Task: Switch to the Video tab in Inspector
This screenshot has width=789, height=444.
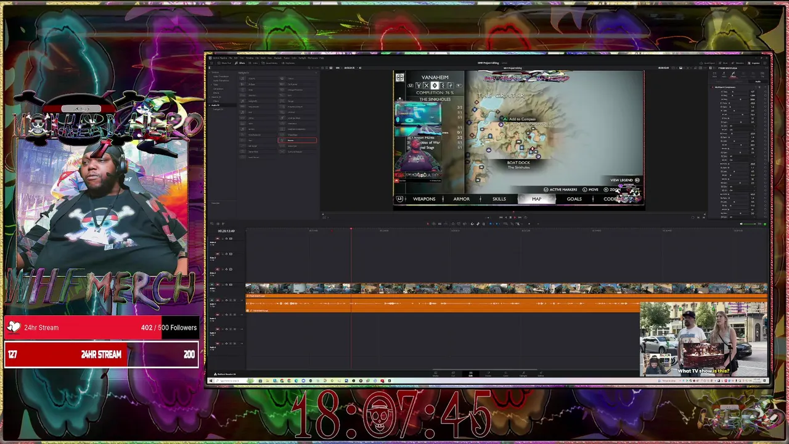Action: [x=714, y=75]
